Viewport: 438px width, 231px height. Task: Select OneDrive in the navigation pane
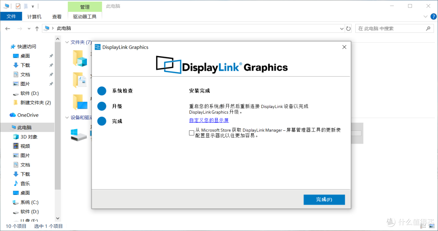point(28,115)
